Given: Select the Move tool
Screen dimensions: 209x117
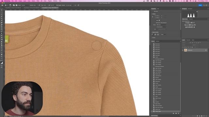Looking at the screenshot, I should pos(2,10).
